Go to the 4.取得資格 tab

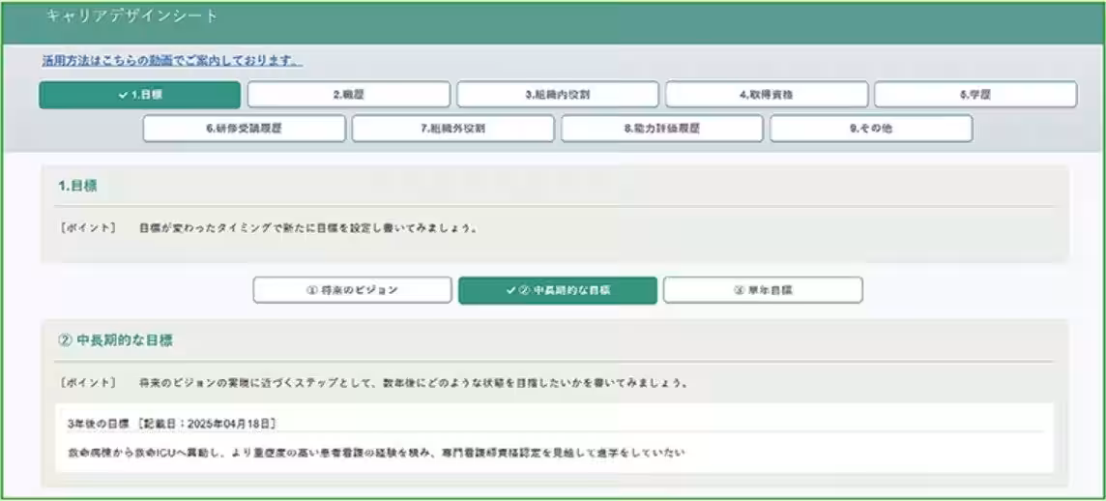point(767,95)
